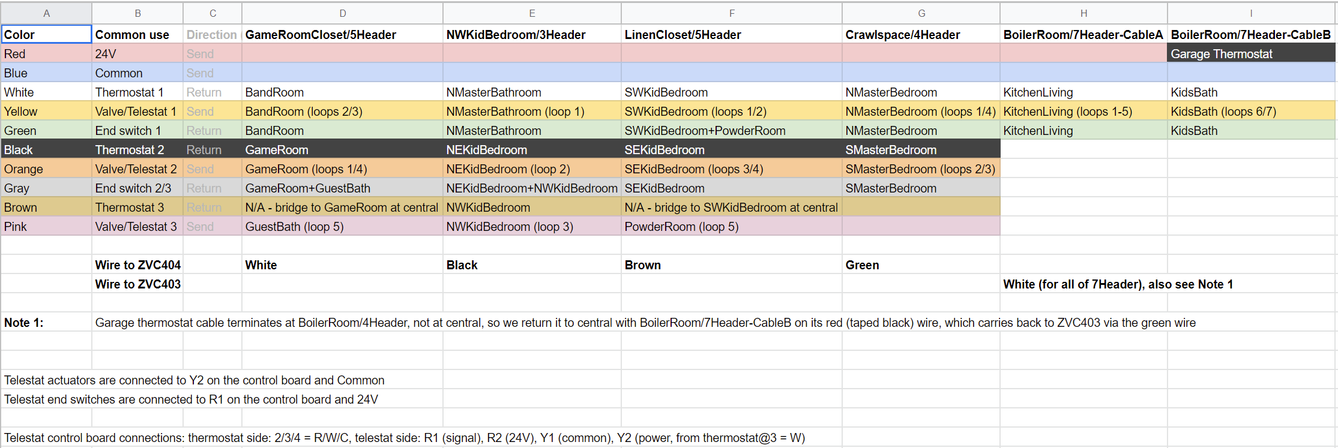This screenshot has width=1338, height=448.
Task: Select 'LinenCloset/5Header' cell
Action: (731, 34)
